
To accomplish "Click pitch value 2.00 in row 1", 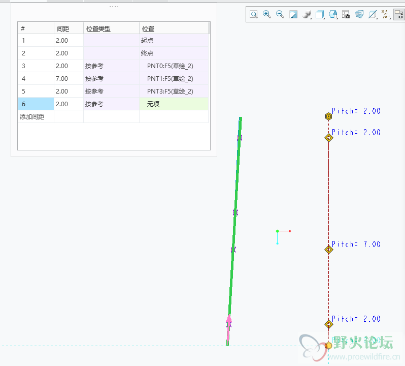I will point(69,40).
